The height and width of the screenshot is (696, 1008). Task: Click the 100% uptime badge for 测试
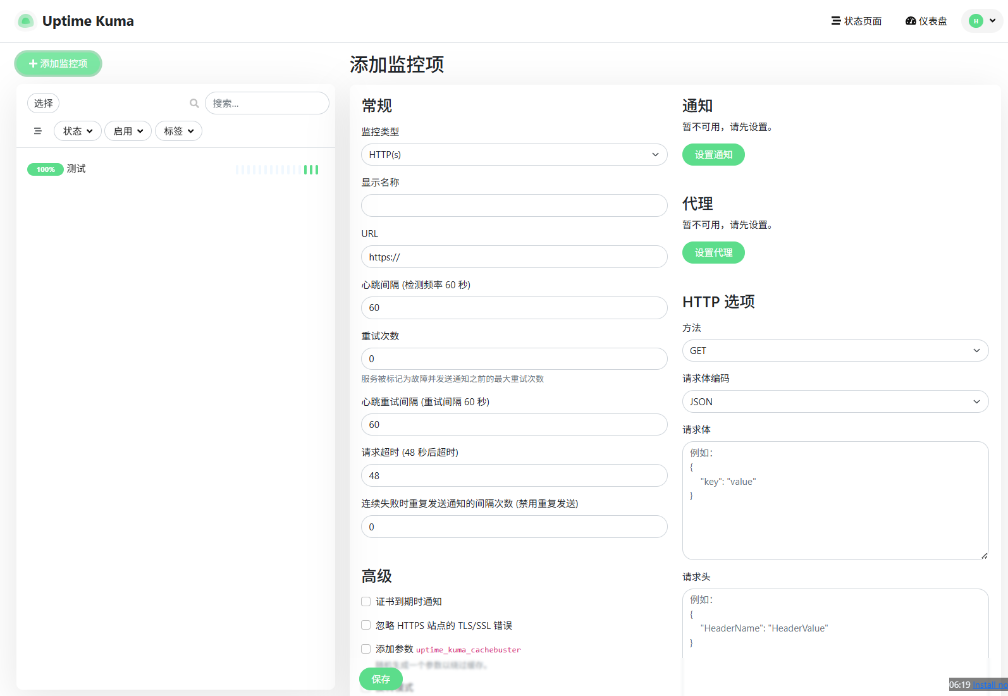(45, 169)
